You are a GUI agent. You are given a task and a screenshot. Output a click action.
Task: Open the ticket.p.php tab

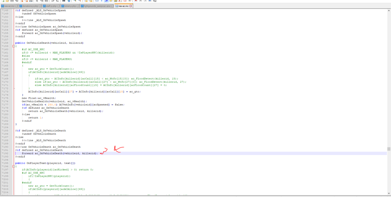click(70, 6)
